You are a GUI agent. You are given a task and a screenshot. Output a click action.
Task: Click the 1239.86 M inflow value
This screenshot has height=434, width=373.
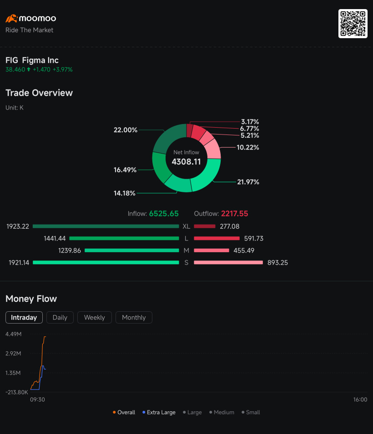tap(70, 250)
